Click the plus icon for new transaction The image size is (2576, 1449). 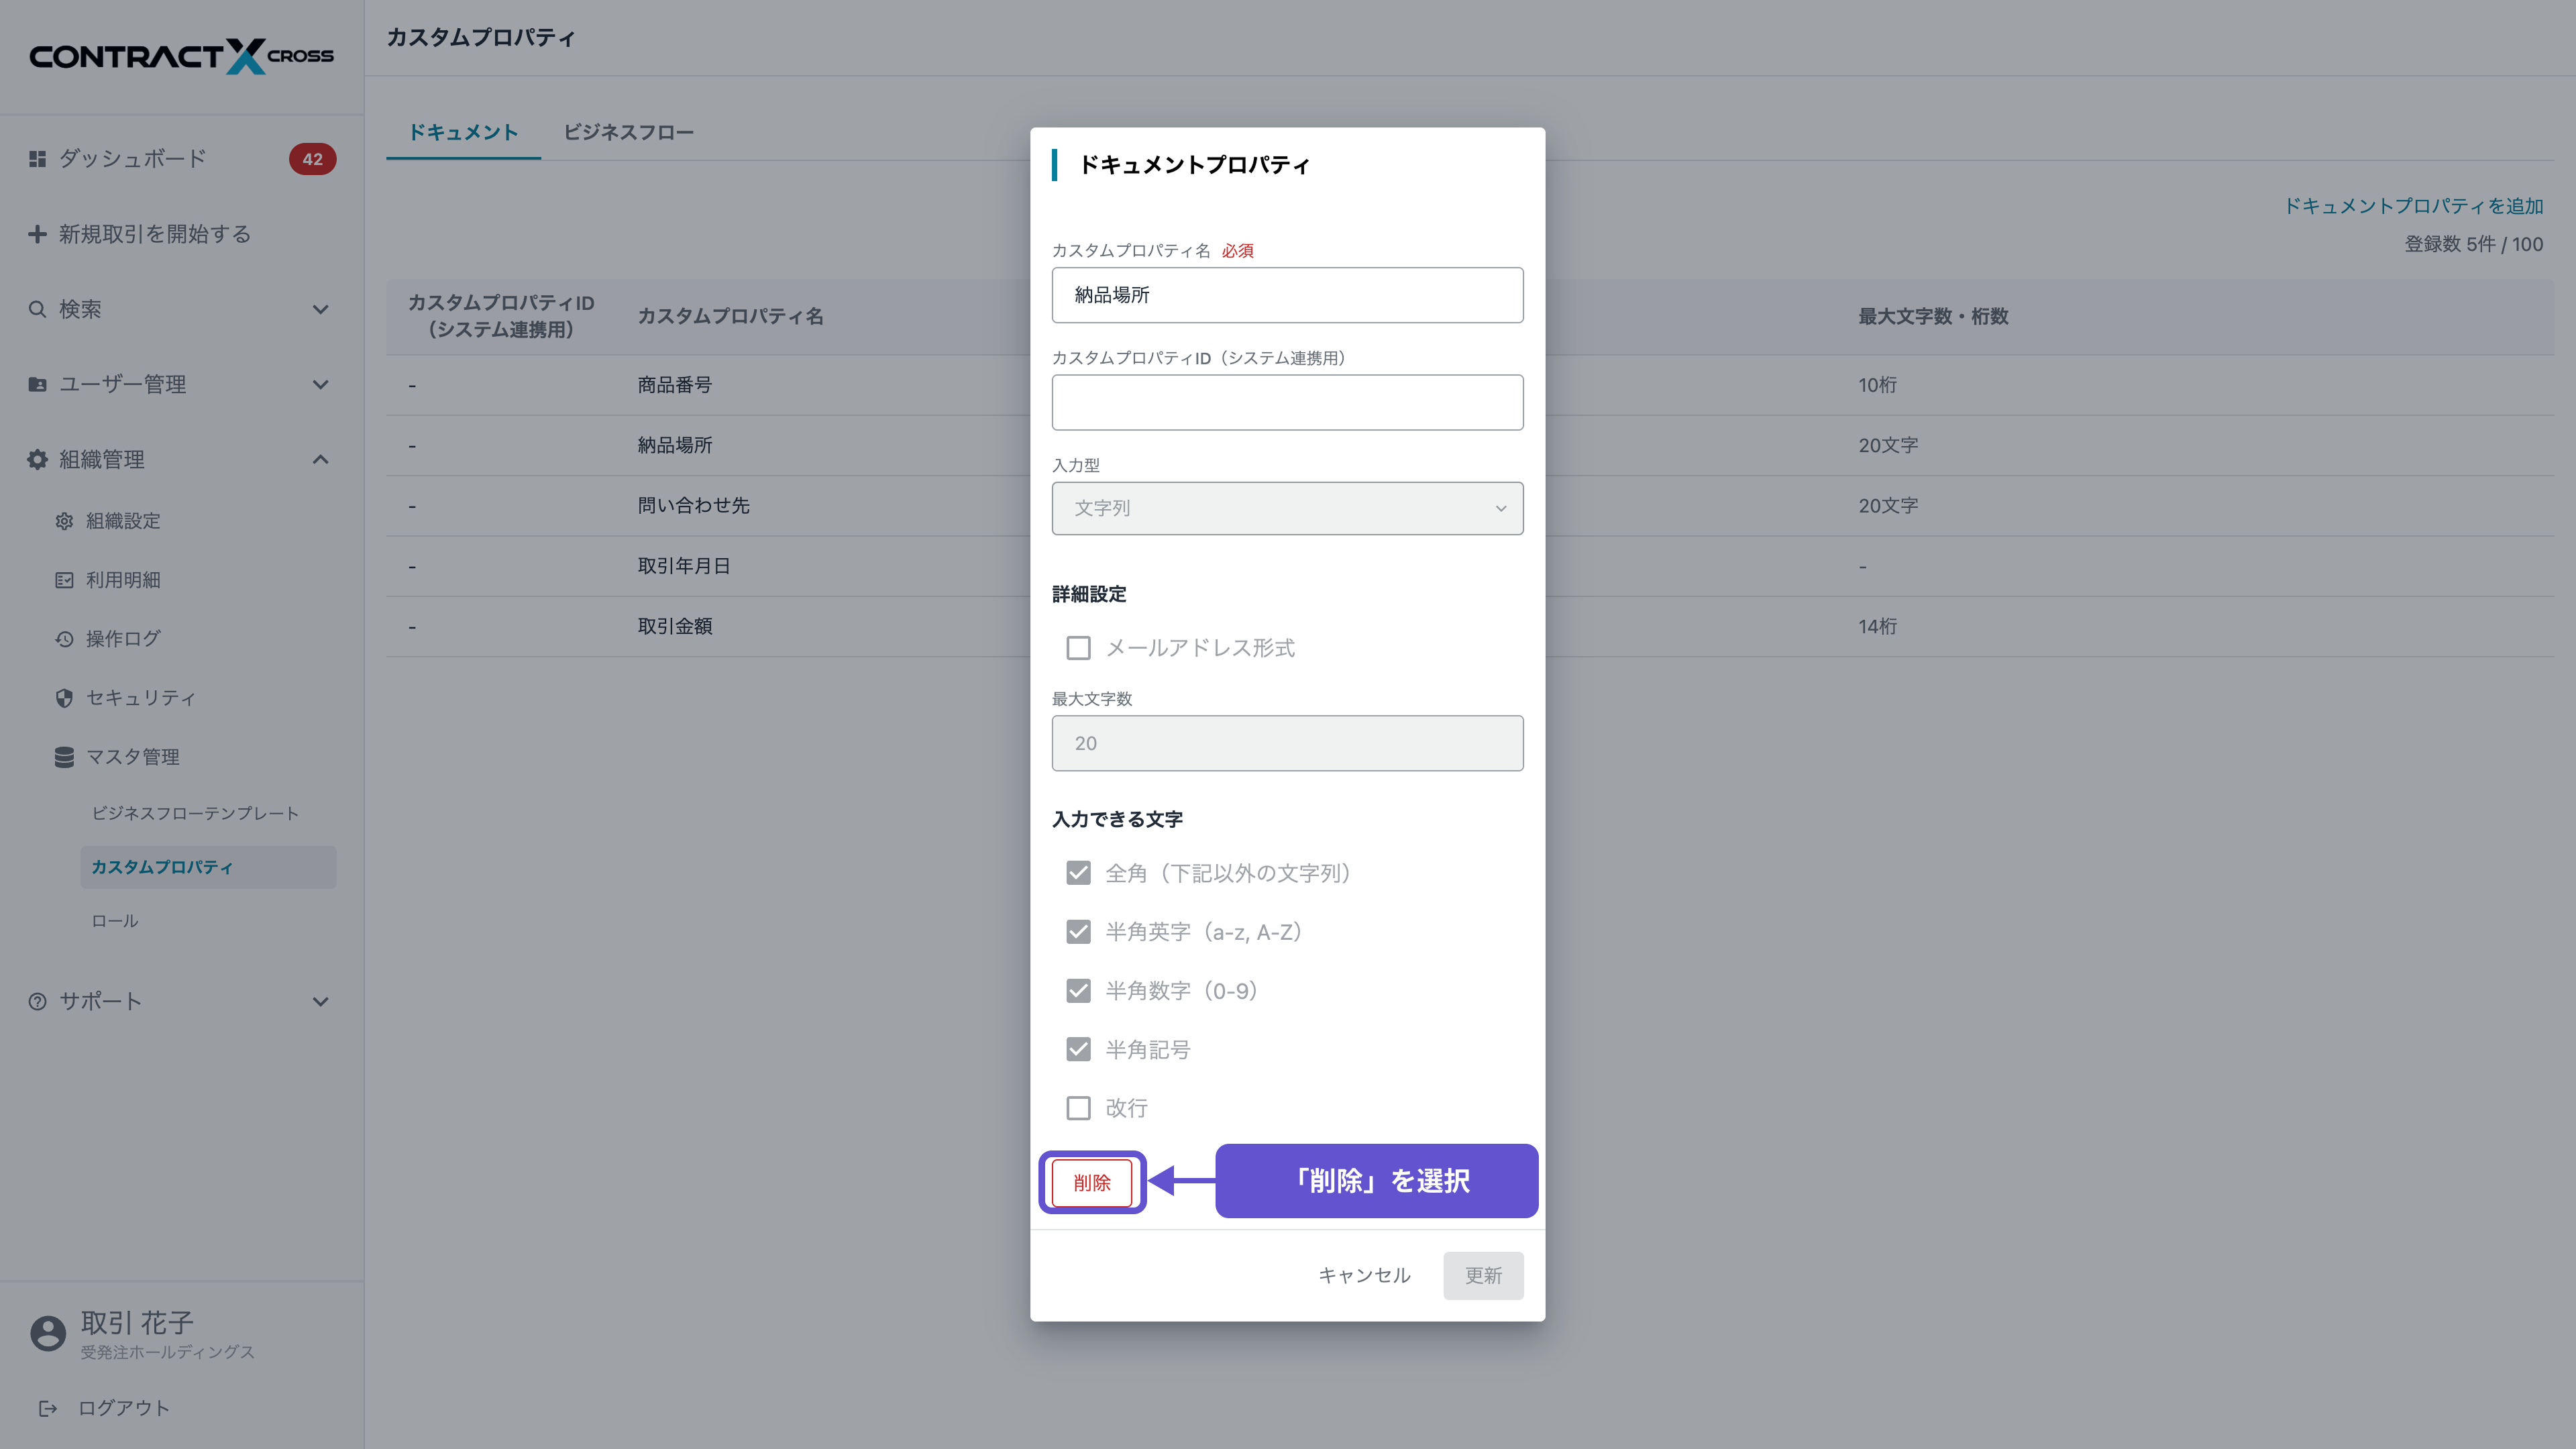tap(37, 234)
